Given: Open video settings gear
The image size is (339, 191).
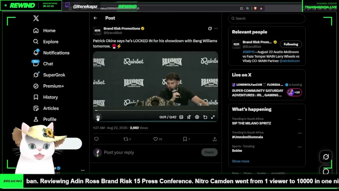Looking at the screenshot, I should coord(197,117).
